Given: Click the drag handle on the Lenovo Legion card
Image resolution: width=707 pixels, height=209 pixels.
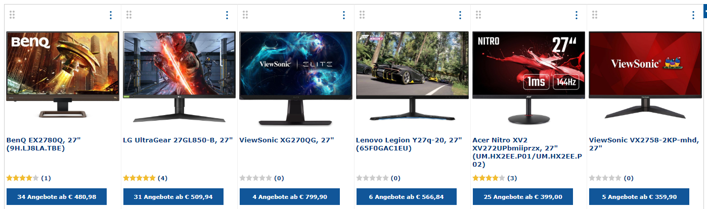Looking at the screenshot, I should coord(362,15).
